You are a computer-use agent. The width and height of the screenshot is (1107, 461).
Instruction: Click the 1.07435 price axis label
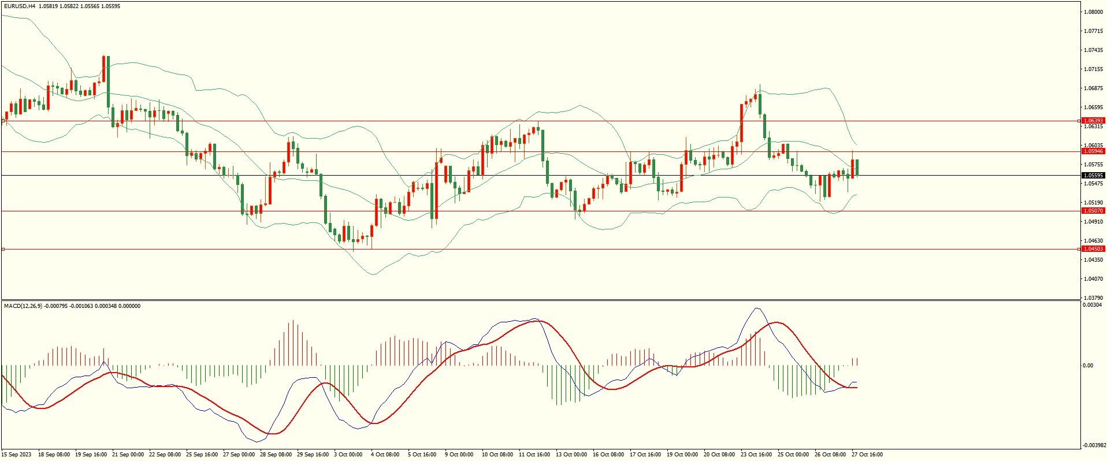(x=1093, y=50)
